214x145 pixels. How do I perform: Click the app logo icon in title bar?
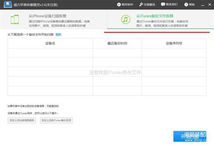8,4
